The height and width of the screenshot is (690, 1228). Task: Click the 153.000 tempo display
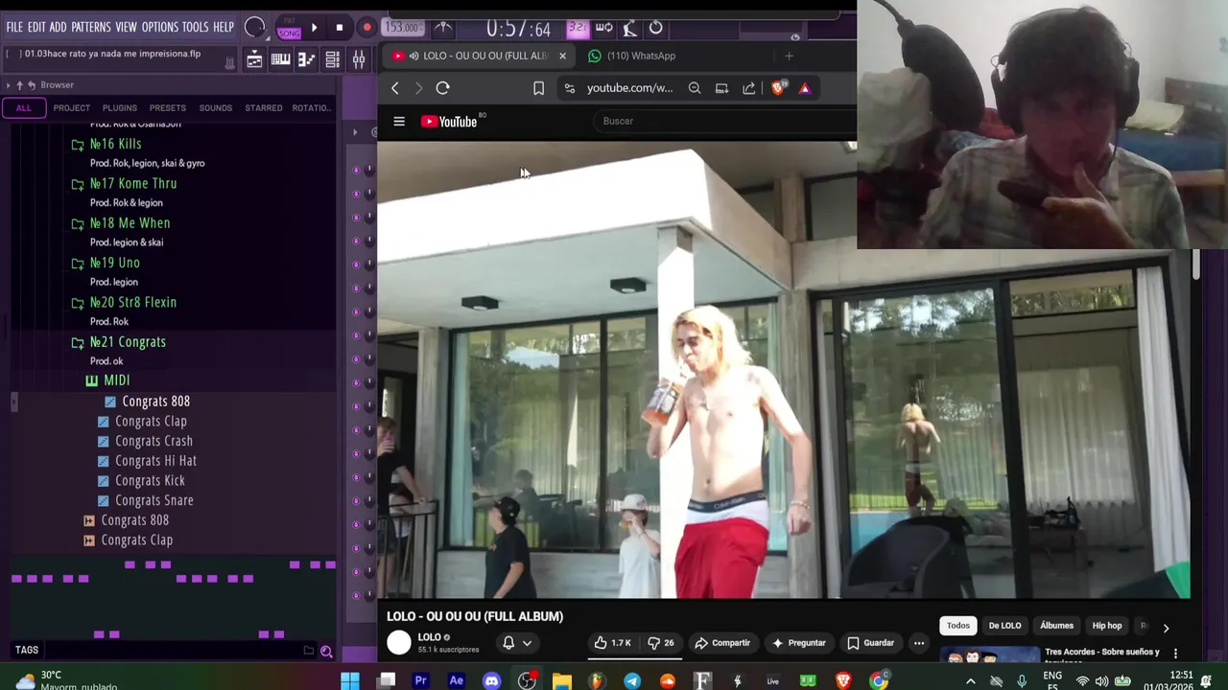pyautogui.click(x=401, y=28)
